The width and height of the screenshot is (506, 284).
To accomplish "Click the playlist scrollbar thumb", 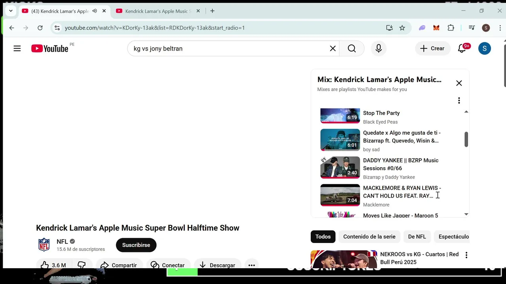I will [x=466, y=139].
